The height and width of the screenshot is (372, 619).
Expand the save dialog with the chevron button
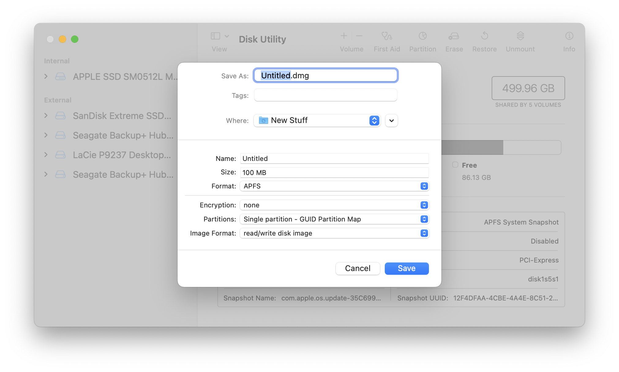tap(391, 121)
